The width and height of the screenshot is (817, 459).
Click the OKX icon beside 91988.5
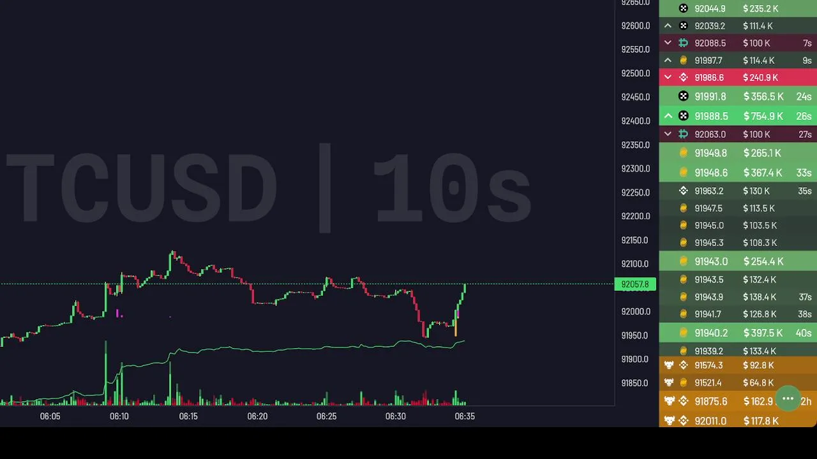[684, 116]
